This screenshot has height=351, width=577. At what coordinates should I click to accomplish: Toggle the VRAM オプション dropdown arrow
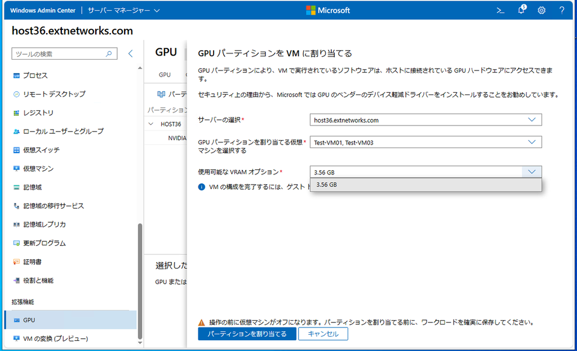[x=532, y=172]
